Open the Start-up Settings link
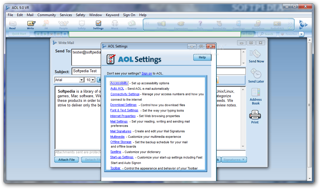 click(x=122, y=157)
